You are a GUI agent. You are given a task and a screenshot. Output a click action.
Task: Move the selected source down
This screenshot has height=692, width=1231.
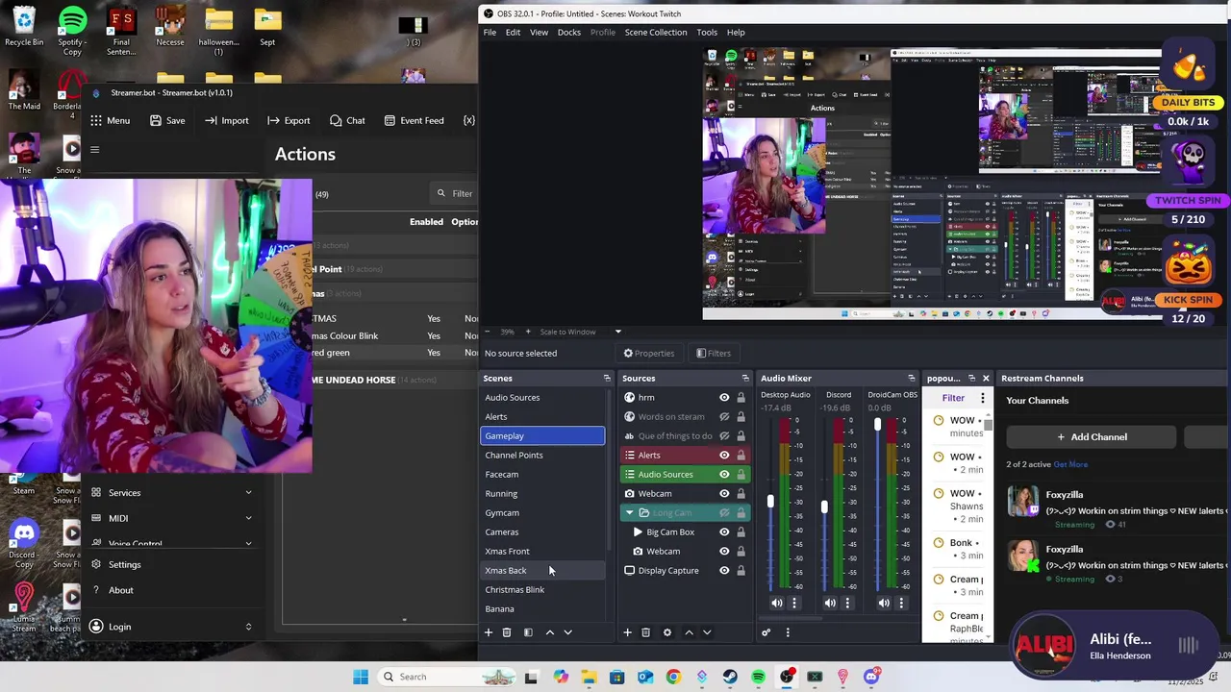pyautogui.click(x=707, y=632)
